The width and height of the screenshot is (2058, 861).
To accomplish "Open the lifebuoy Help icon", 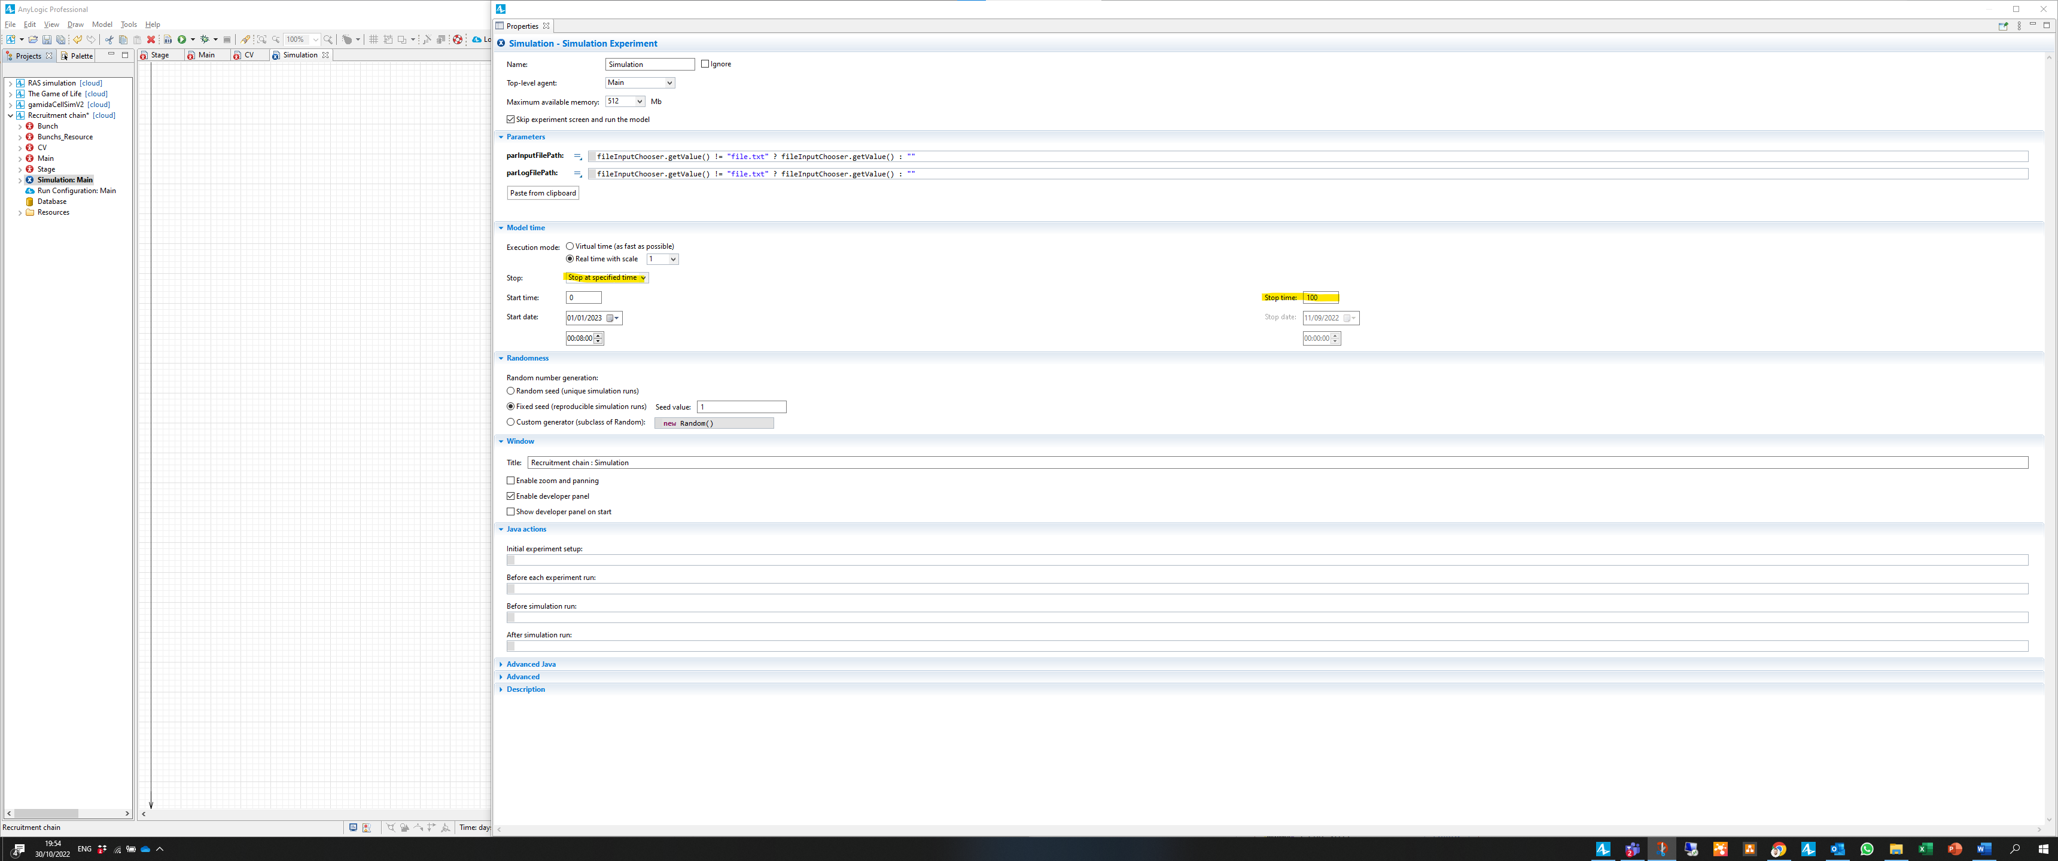I will tap(458, 39).
